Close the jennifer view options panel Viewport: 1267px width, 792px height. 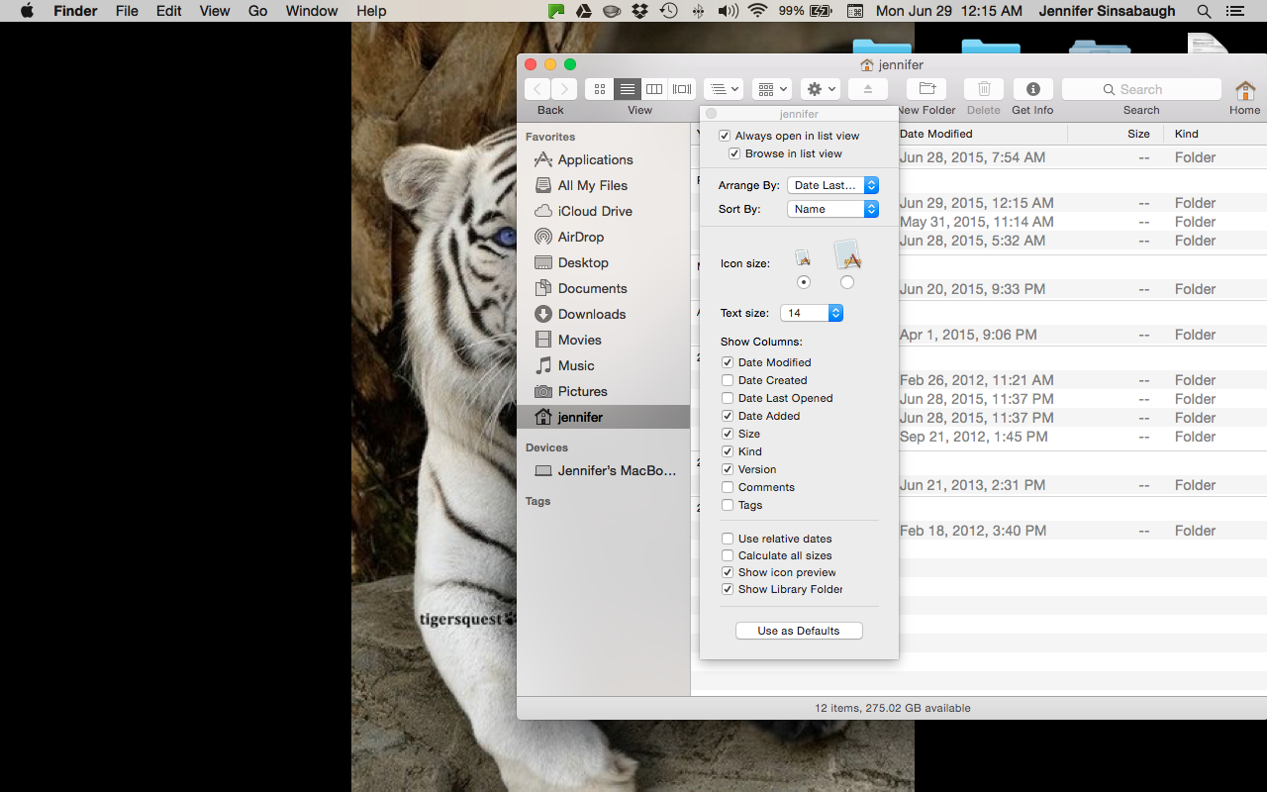[711, 114]
